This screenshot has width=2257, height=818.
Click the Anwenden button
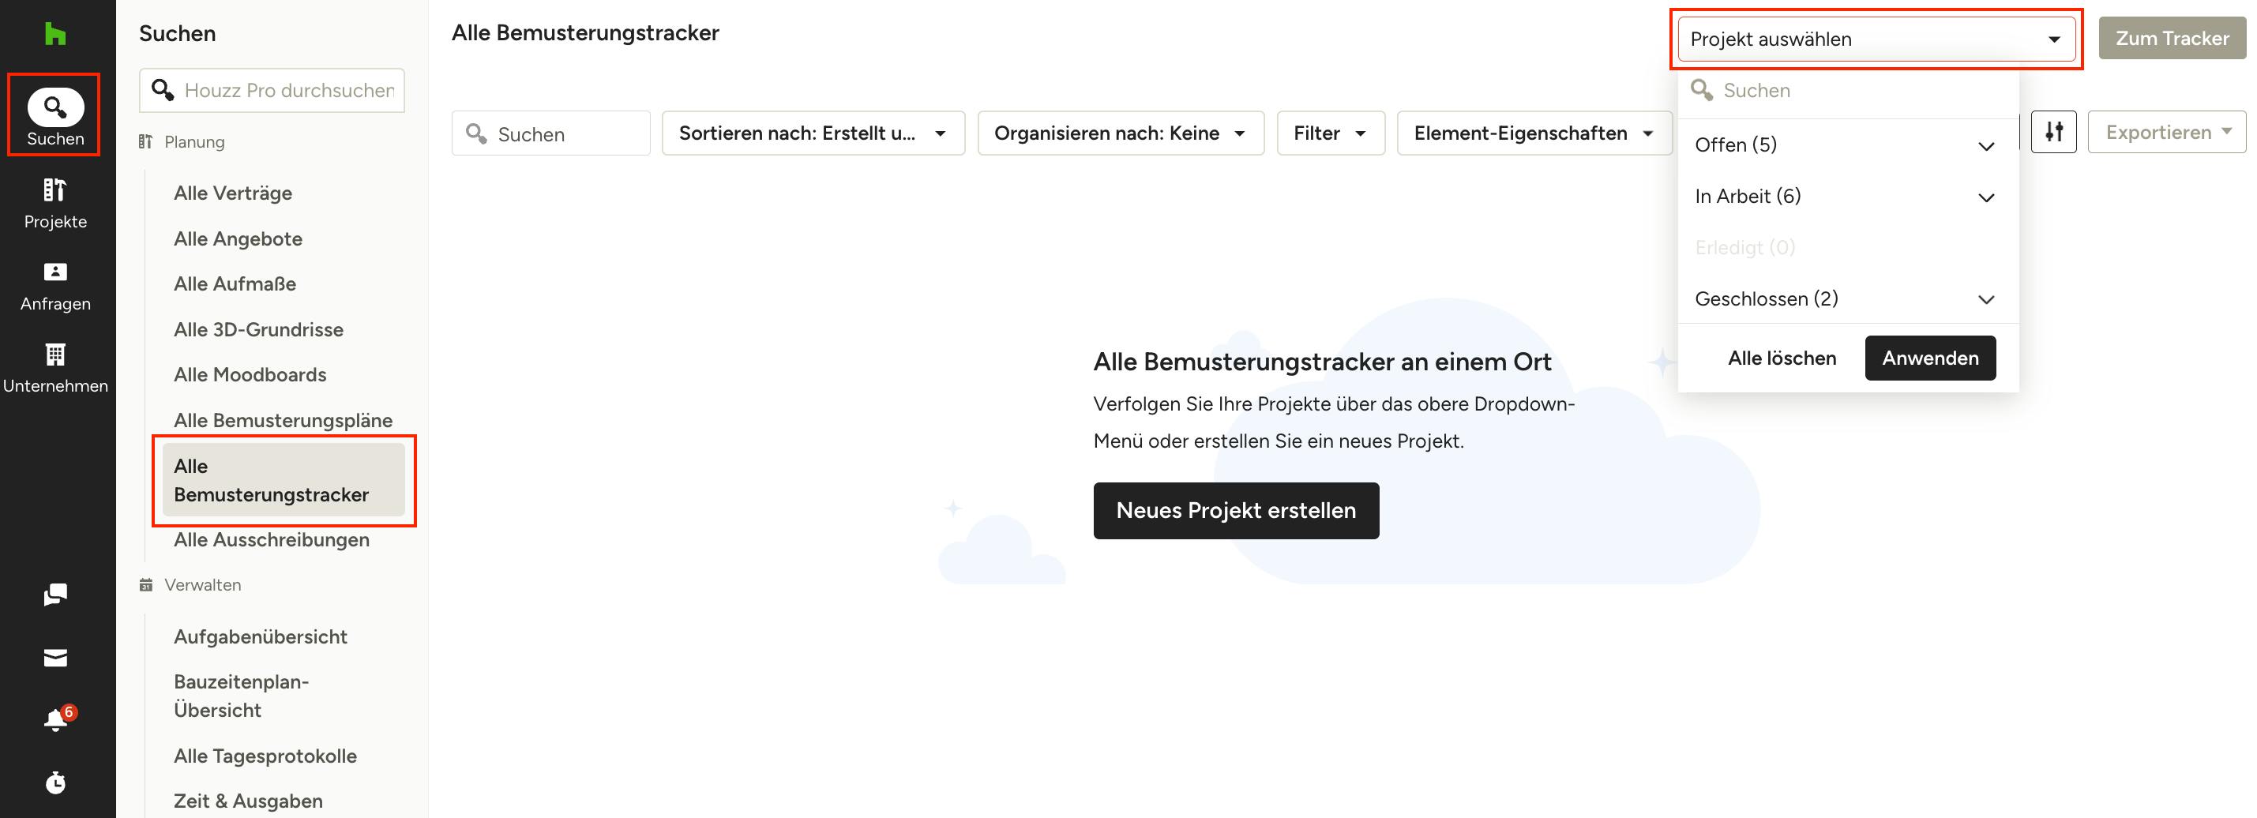1929,358
